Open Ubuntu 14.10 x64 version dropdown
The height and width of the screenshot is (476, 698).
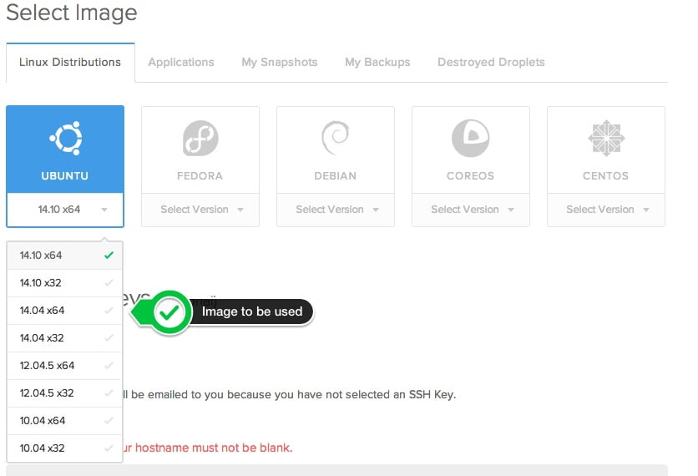(65, 210)
